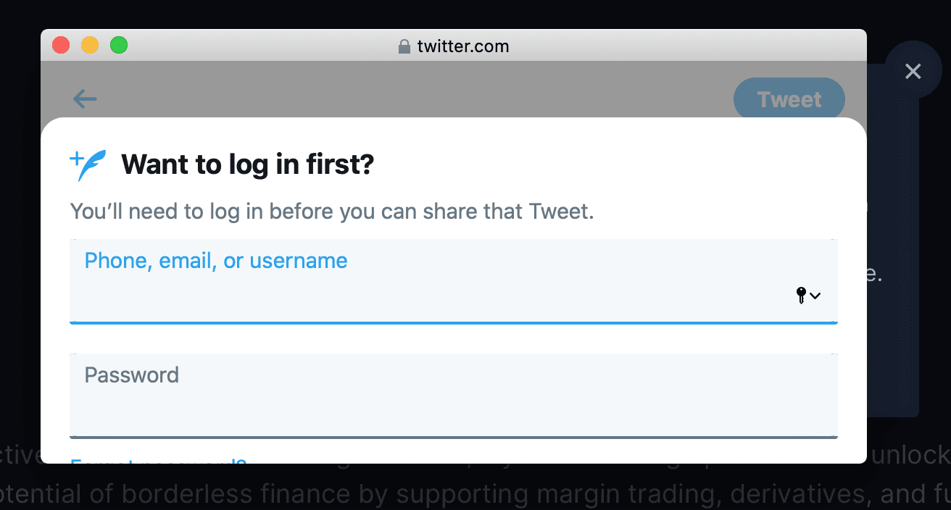Click the twitter.com address text

[x=463, y=46]
